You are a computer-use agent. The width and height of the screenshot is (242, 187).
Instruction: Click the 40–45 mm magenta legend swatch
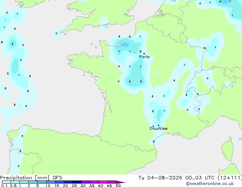[x=103, y=182]
